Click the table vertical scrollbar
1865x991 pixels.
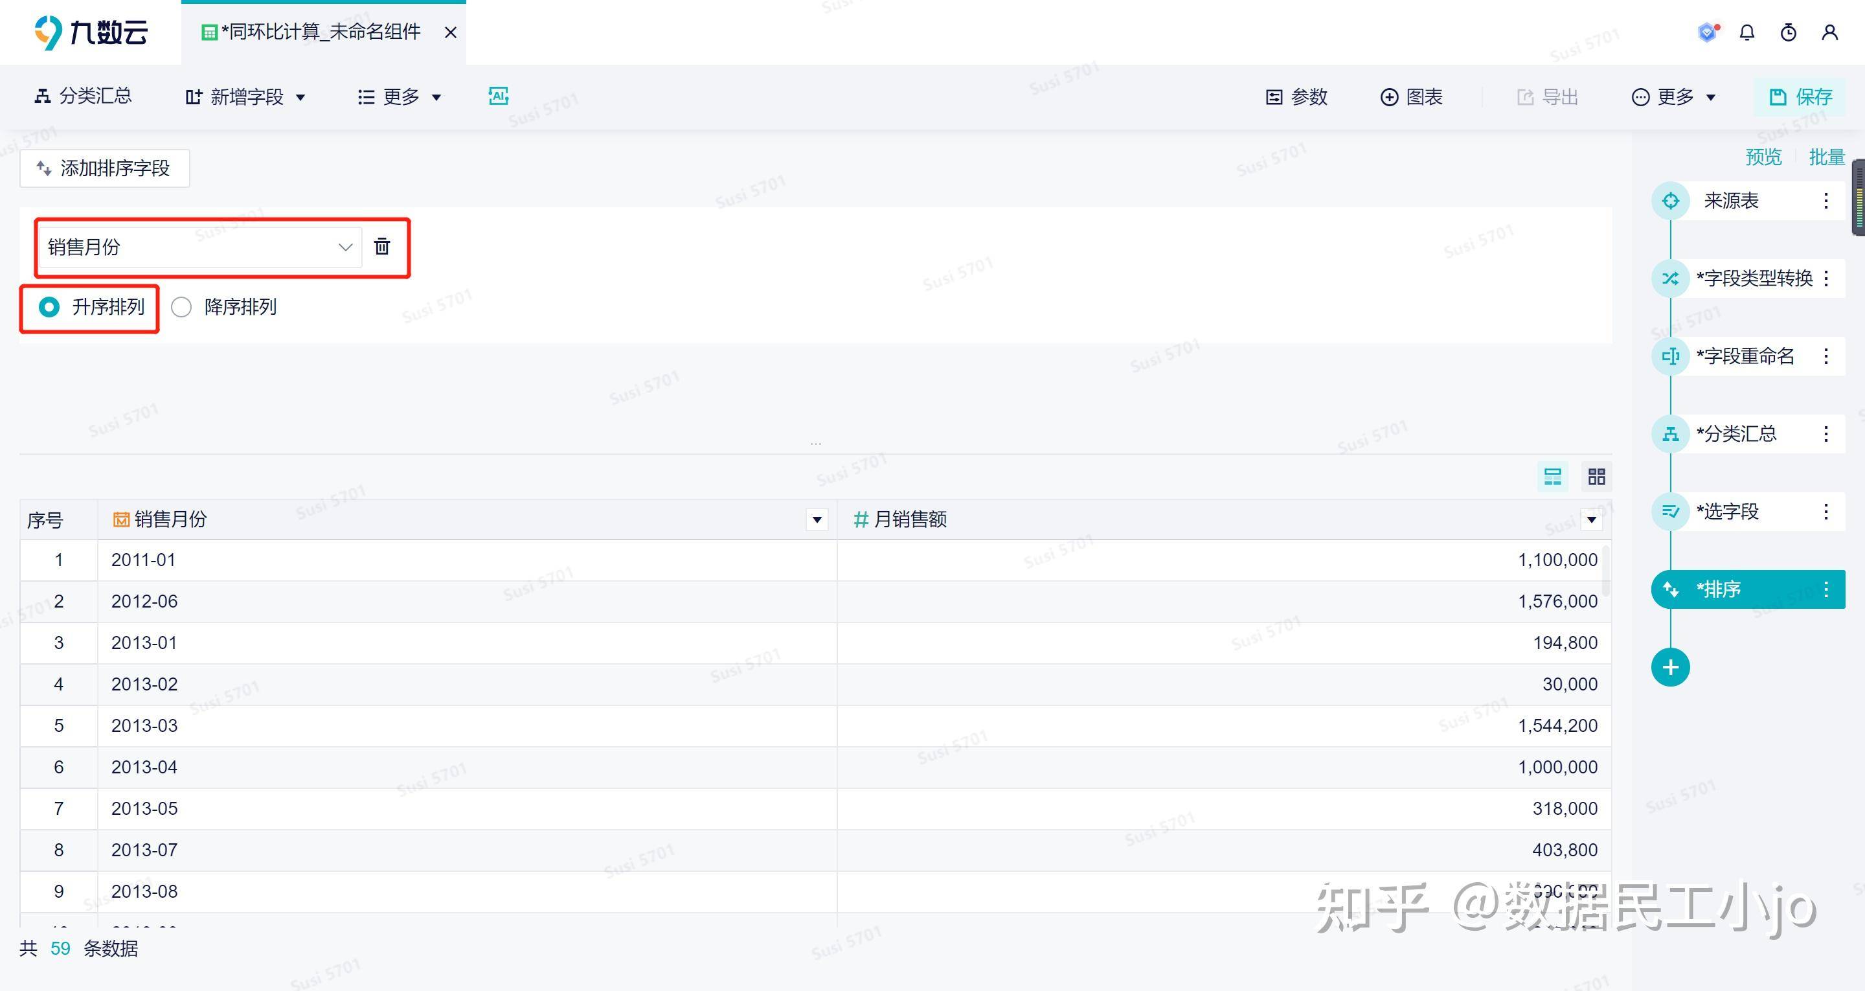coord(1607,571)
